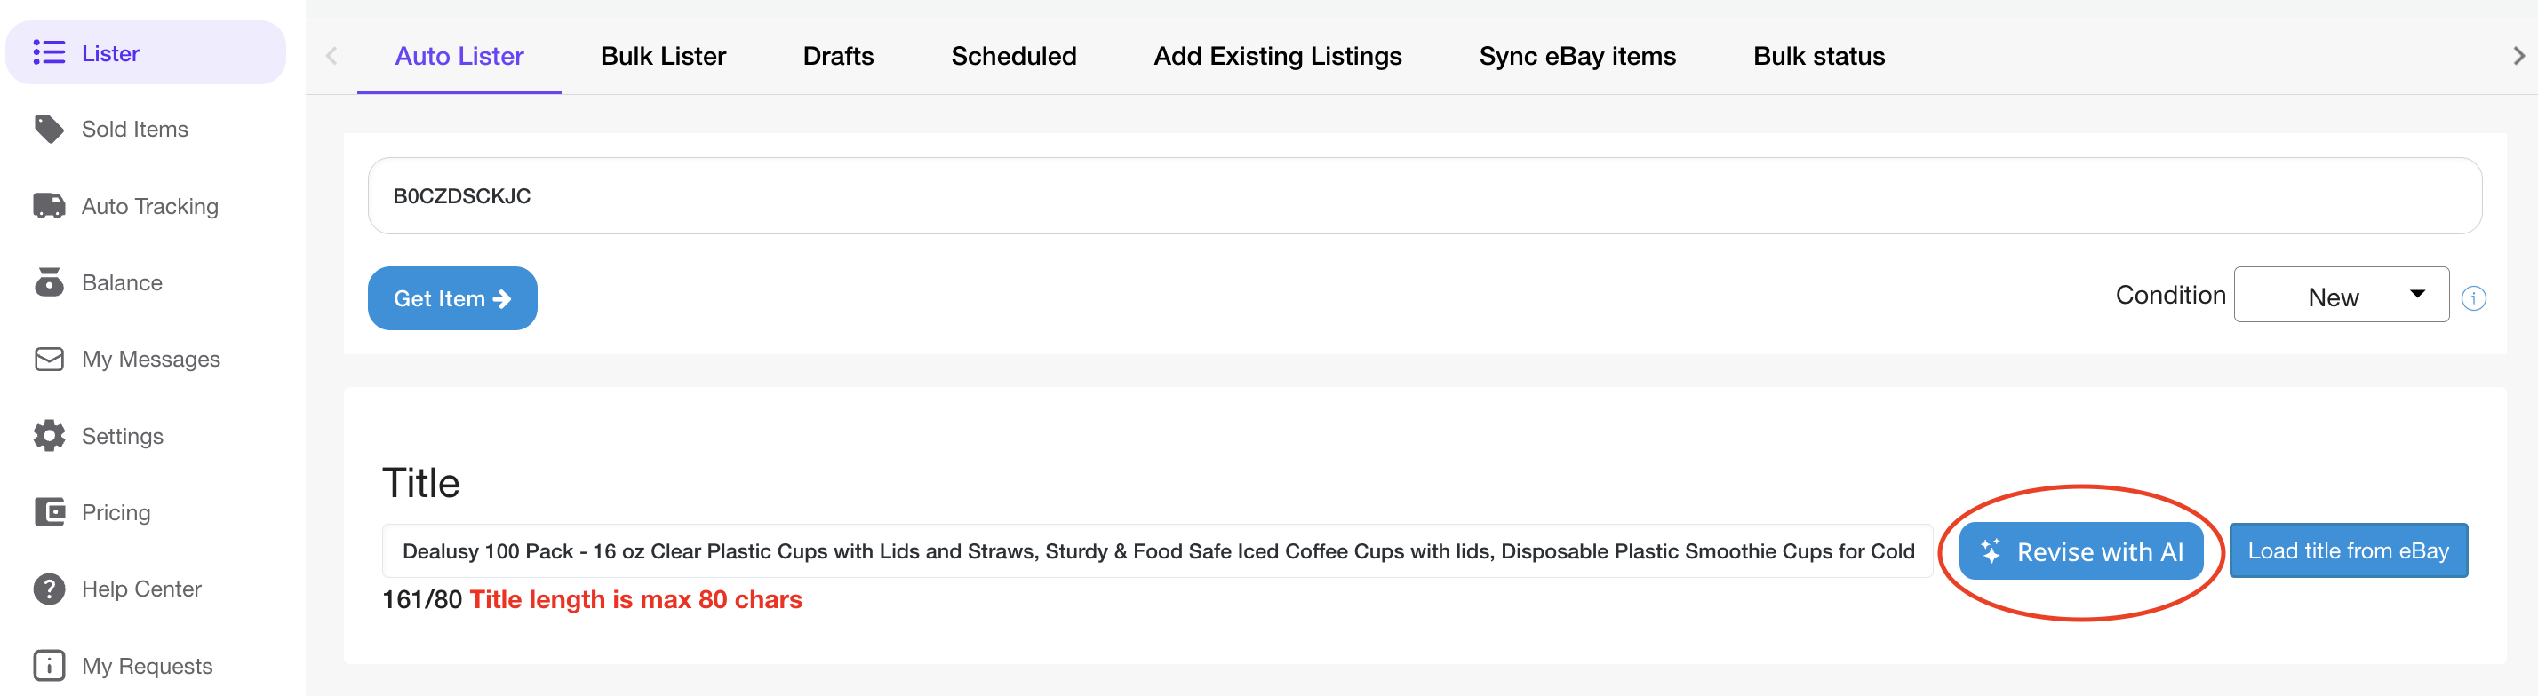Image resolution: width=2538 pixels, height=696 pixels.
Task: Switch to the Bulk Lister tab
Action: [x=663, y=56]
